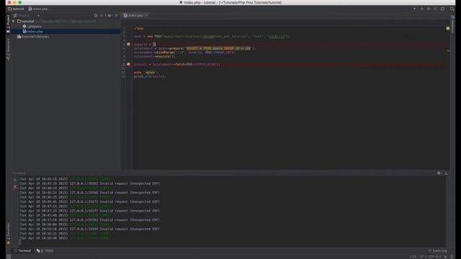The image size is (461, 259).
Task: Click the collapse all icon in Project panel
Action: pyautogui.click(x=102, y=15)
